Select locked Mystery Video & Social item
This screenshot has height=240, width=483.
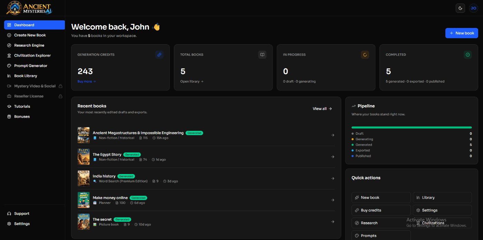tap(34, 86)
